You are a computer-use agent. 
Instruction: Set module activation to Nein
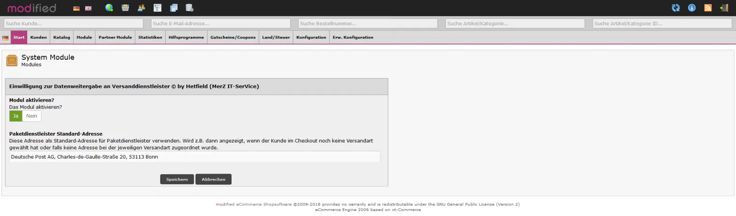click(x=32, y=116)
